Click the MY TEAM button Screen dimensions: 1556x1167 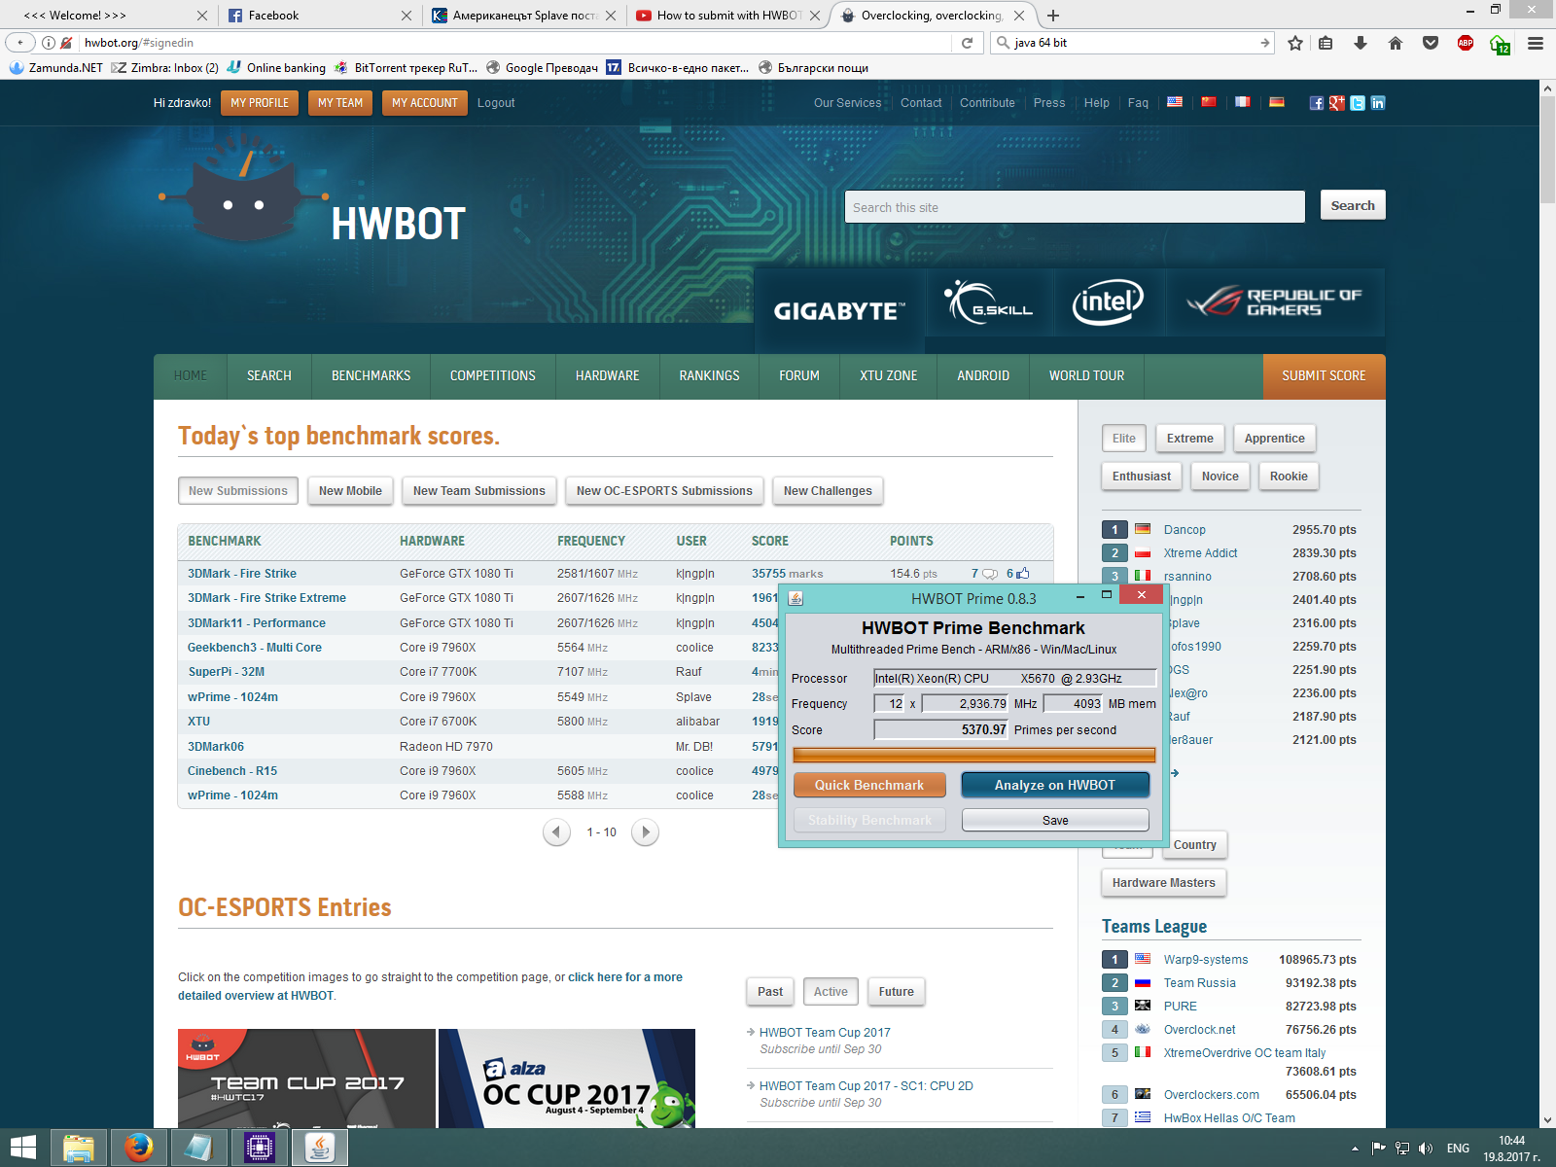pos(340,103)
